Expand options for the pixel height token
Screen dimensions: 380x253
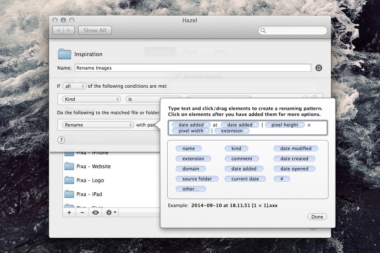tap(301, 125)
